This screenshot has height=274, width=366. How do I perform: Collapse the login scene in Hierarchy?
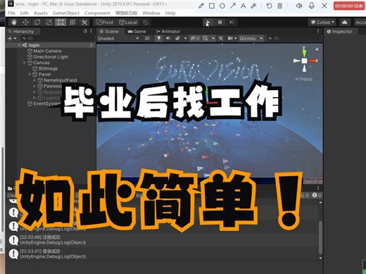(19, 45)
